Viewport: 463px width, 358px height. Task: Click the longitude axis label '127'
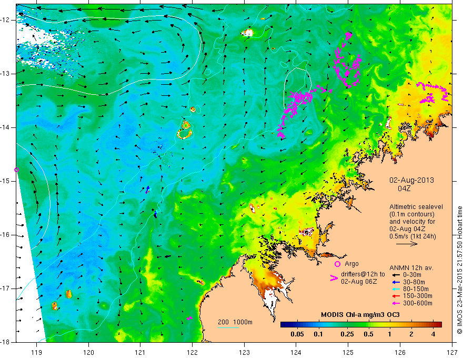pyautogui.click(x=452, y=352)
